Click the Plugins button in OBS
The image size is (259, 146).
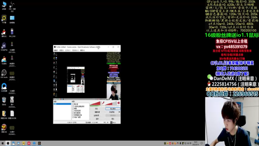(x=97, y=119)
